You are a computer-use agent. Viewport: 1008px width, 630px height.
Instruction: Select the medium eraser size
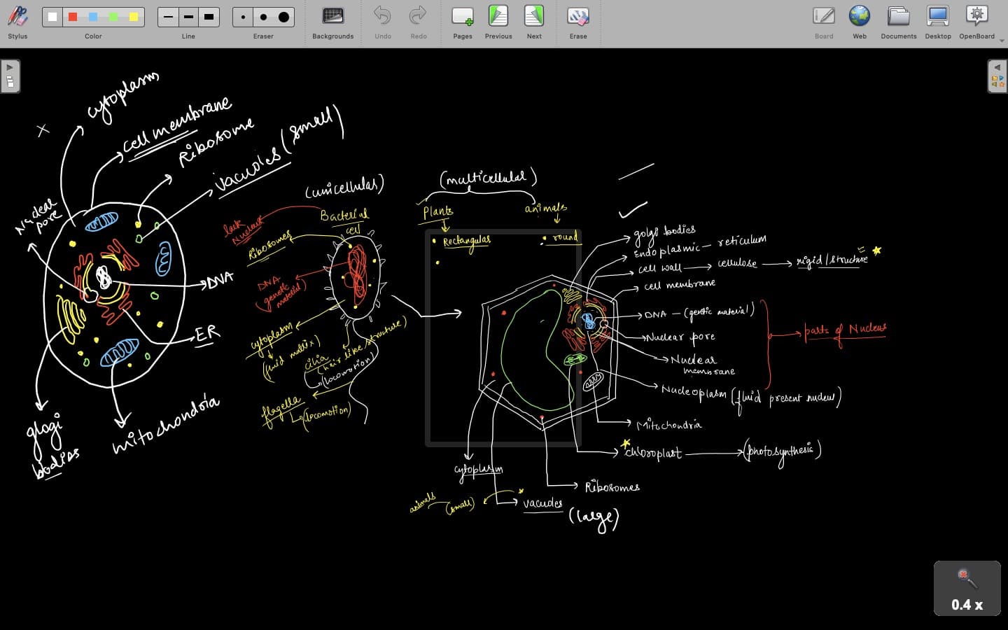coord(263,17)
